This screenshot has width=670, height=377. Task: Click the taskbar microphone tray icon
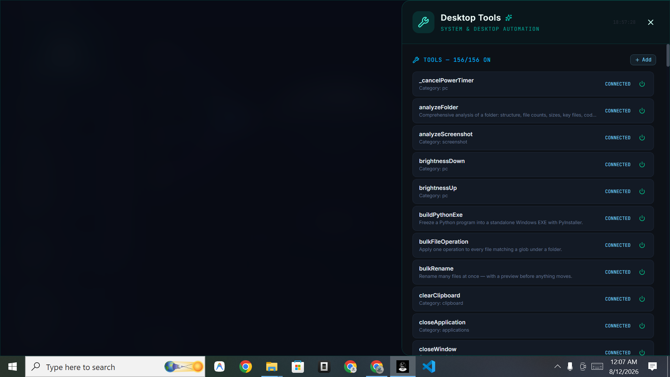coord(570,367)
